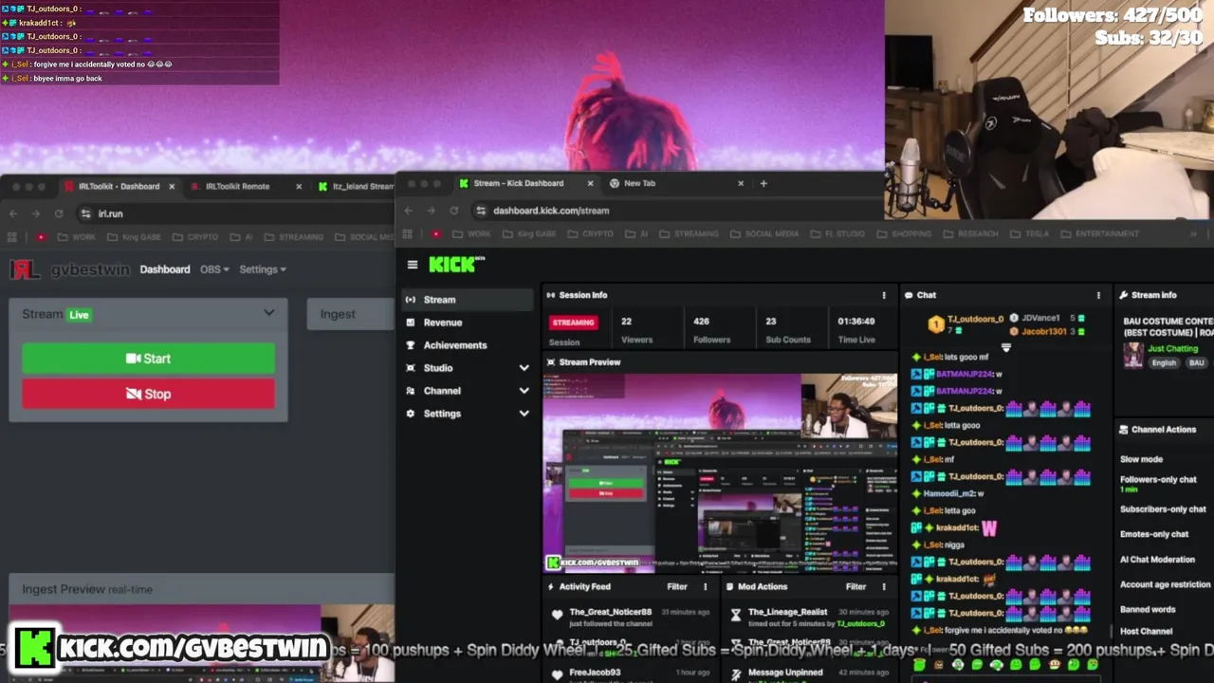Click FreeJacob93 in Activity Feed
1214x683 pixels.
pyautogui.click(x=595, y=673)
